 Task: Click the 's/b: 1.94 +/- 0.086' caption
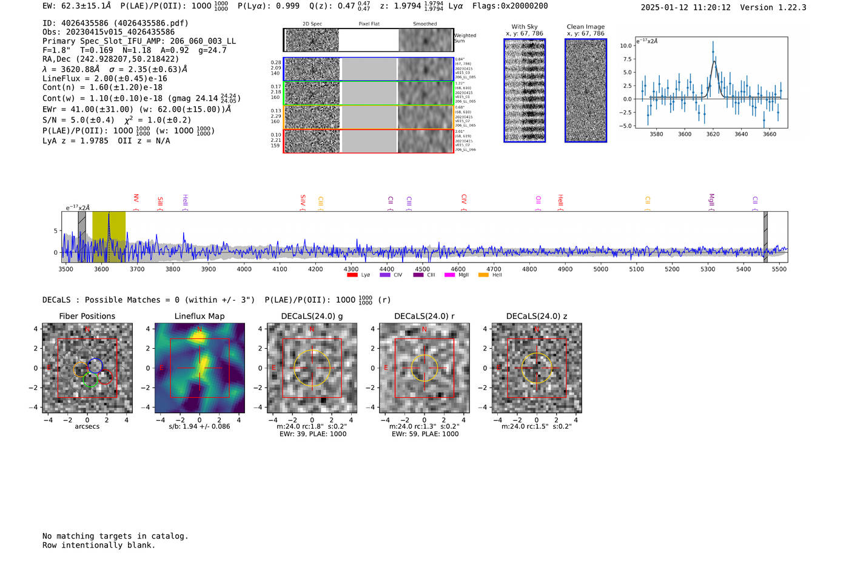click(x=200, y=426)
